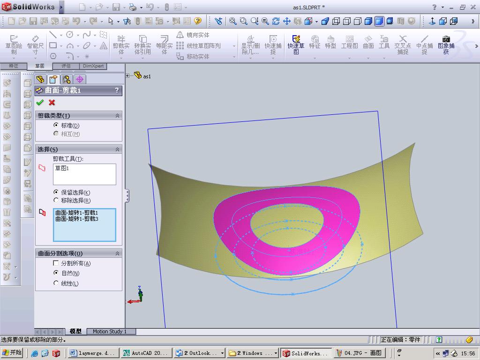The image size is (480, 360).
Task: Switch to the 草图 sketch tab
Action: pos(40,66)
